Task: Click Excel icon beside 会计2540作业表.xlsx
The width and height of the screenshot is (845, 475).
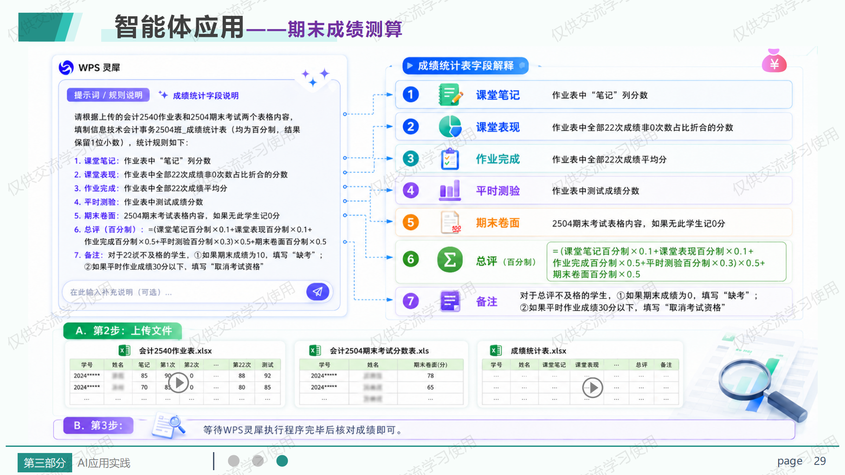Action: [125, 351]
